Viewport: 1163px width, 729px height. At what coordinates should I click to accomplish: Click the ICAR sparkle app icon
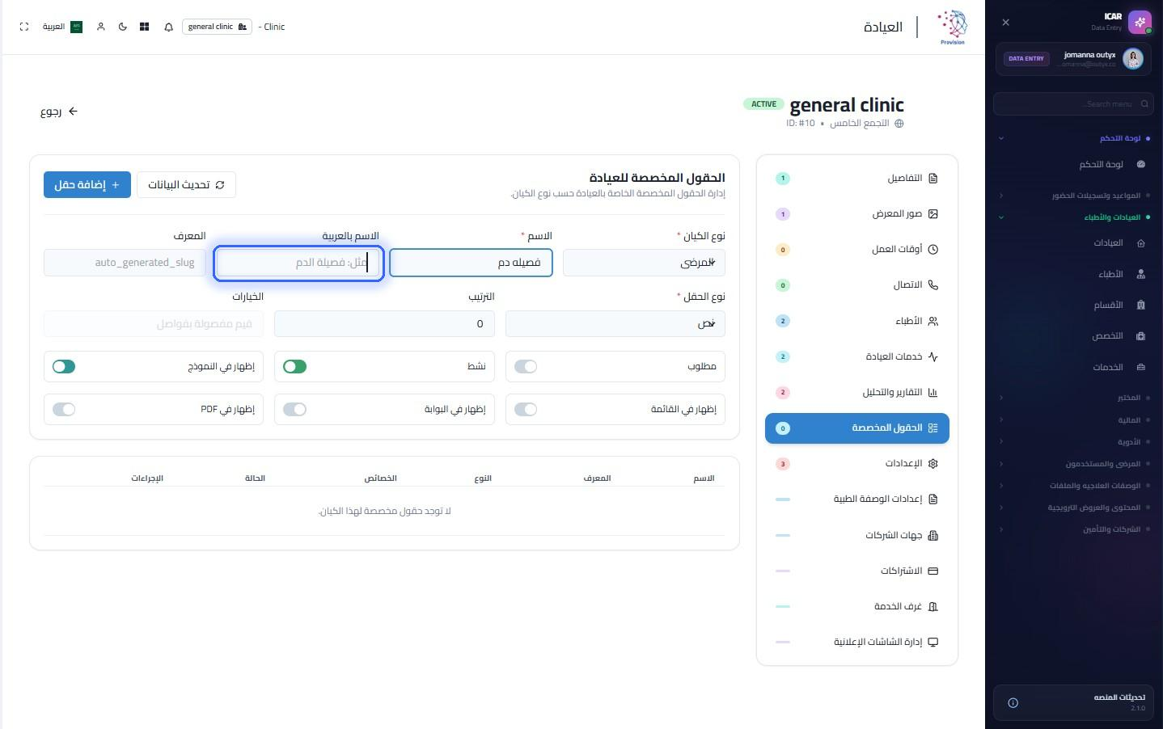pos(1140,22)
